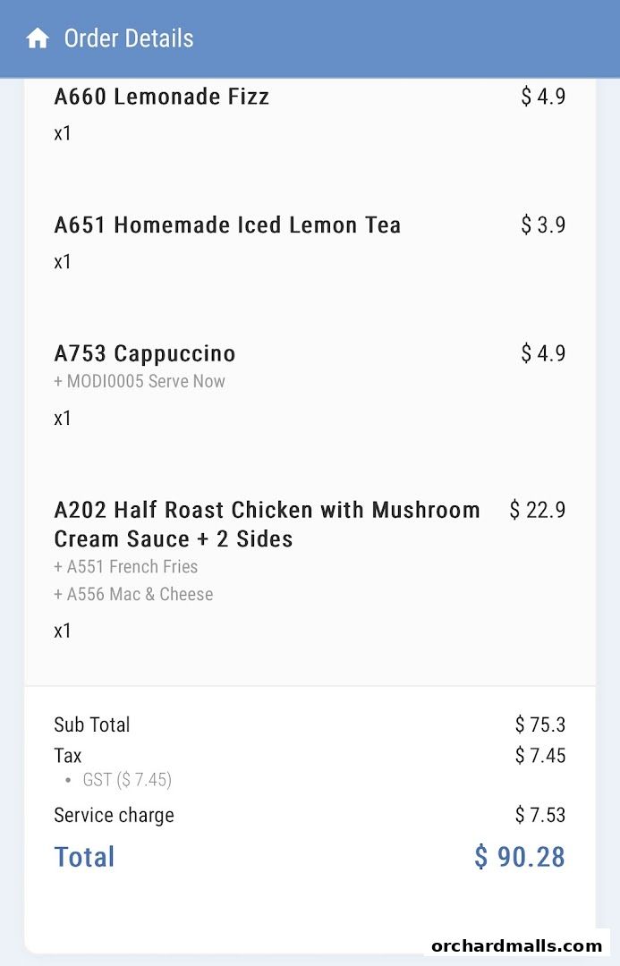
Task: Select the A660 Lemonade Fizz item
Action: pyautogui.click(x=162, y=97)
